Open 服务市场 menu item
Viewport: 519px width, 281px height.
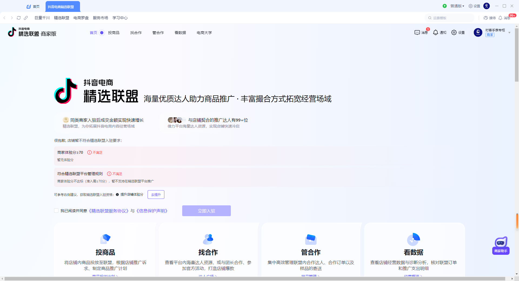(101, 18)
